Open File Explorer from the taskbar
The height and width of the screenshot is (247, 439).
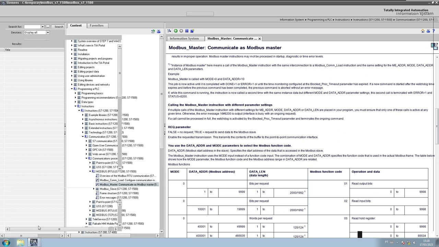(x=20, y=243)
